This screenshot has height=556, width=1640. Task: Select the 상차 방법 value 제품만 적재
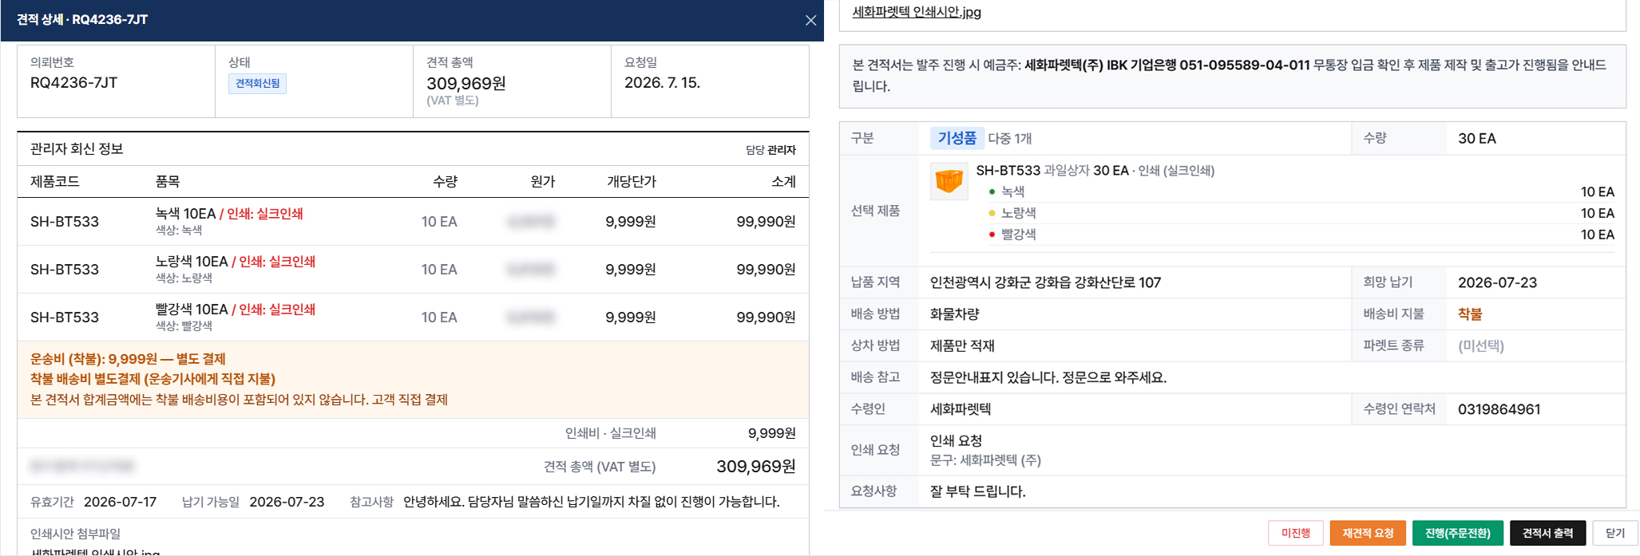[962, 345]
